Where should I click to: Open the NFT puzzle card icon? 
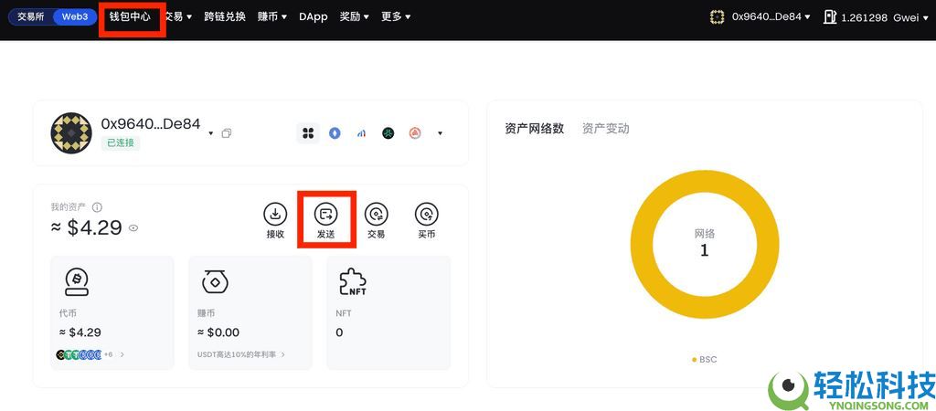(x=353, y=281)
